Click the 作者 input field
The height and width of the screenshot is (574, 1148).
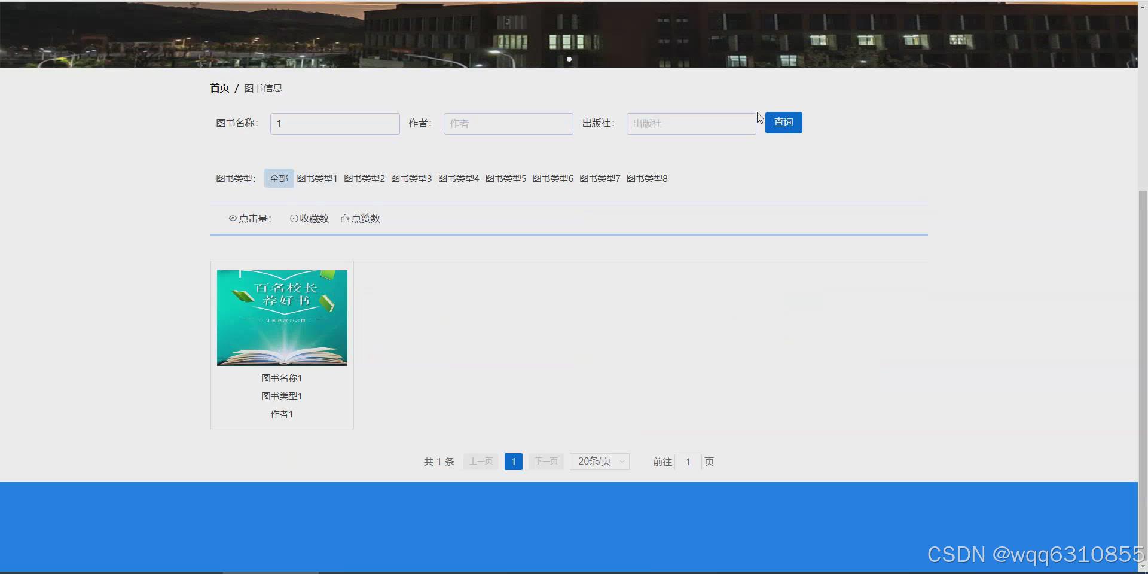pos(508,123)
